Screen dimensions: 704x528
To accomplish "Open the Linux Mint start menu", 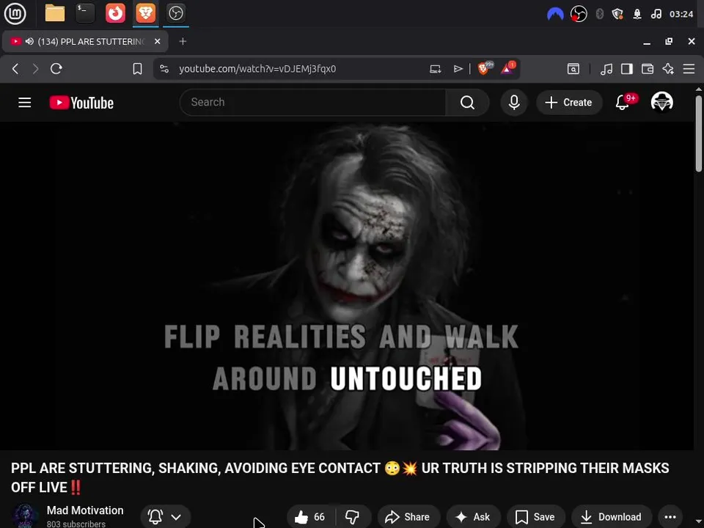I will (x=15, y=13).
